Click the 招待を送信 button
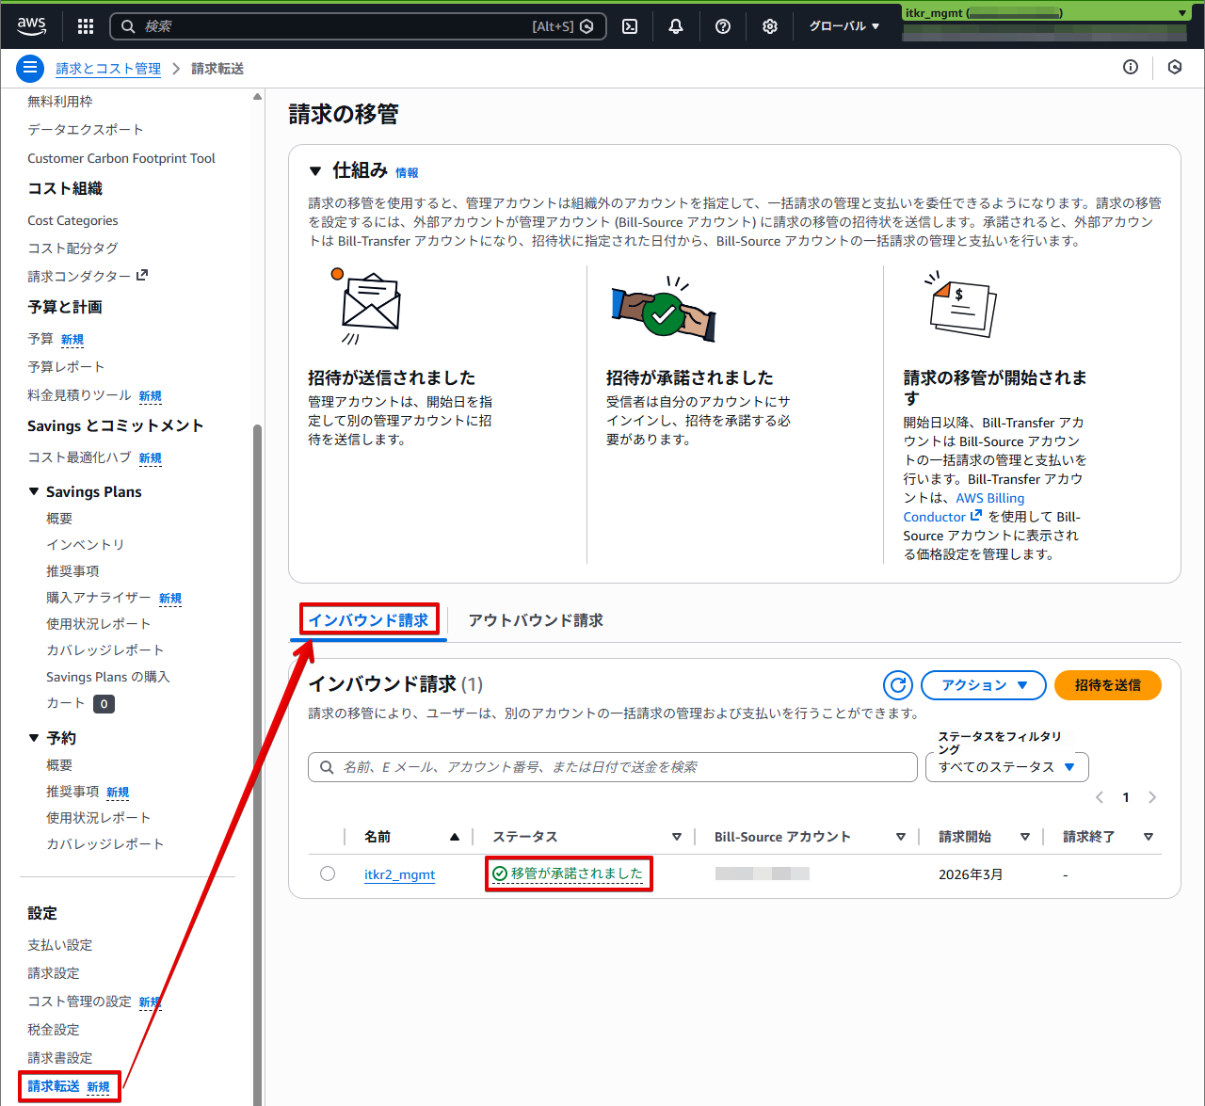The width and height of the screenshot is (1205, 1106). (1108, 685)
